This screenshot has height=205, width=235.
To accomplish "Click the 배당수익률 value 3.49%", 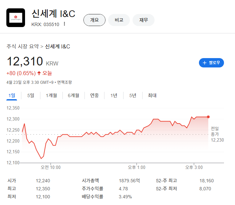I will [x=125, y=197].
